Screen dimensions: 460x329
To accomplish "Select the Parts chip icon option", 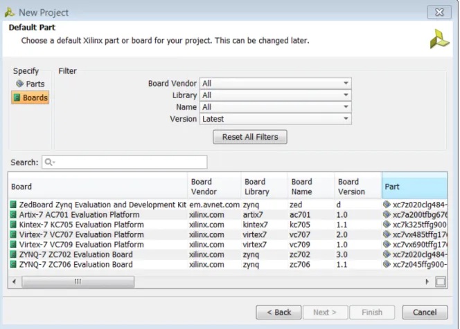I will pos(19,84).
